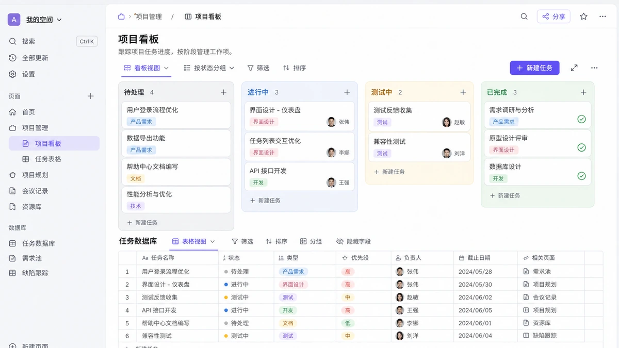
Task: Open the 表格视图 view dropdown
Action: 193,241
